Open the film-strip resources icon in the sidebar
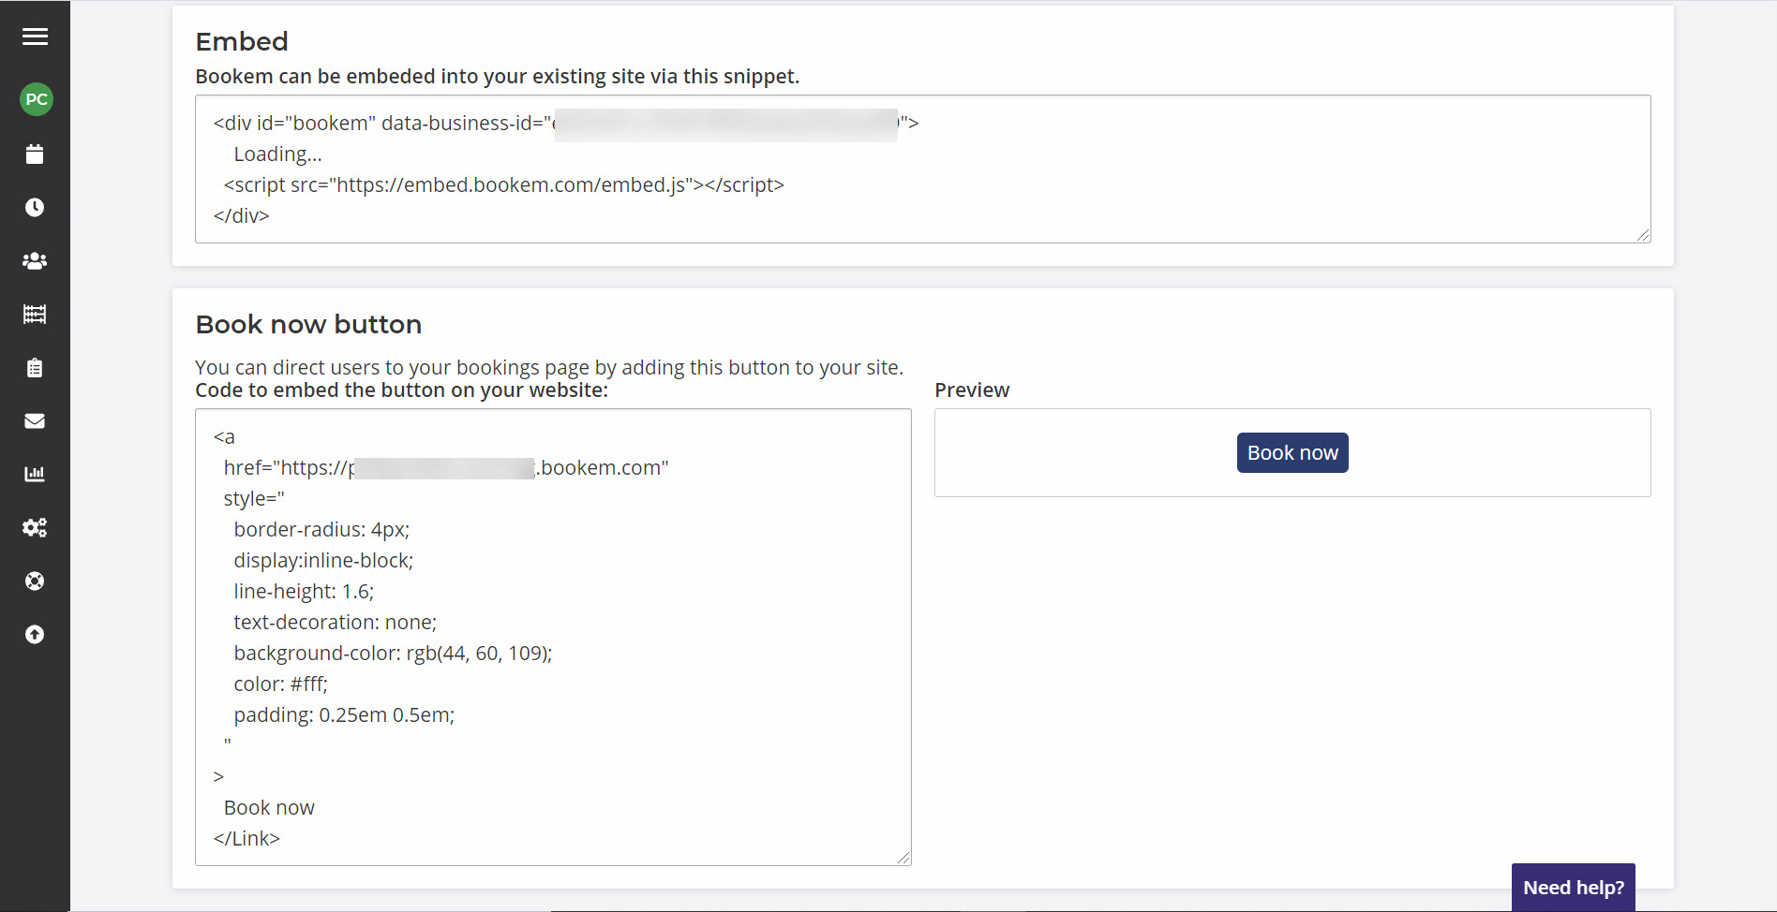This screenshot has height=912, width=1777. 35,315
